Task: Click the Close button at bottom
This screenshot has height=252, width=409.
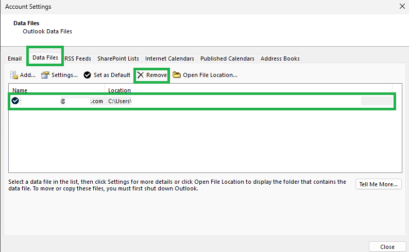Action: (387, 247)
